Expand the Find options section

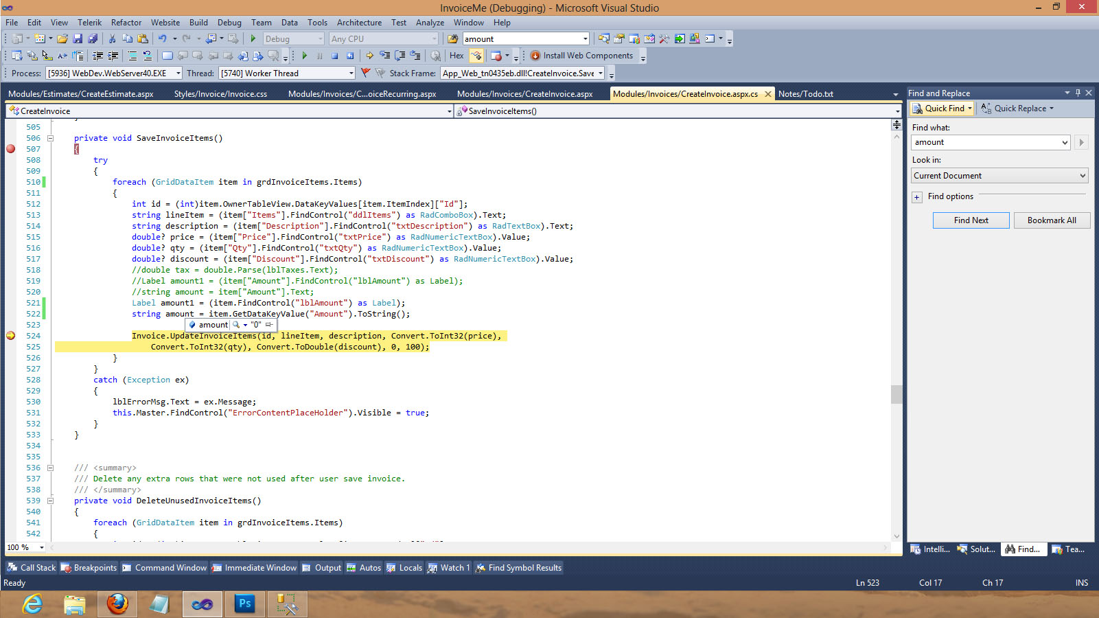pyautogui.click(x=916, y=197)
